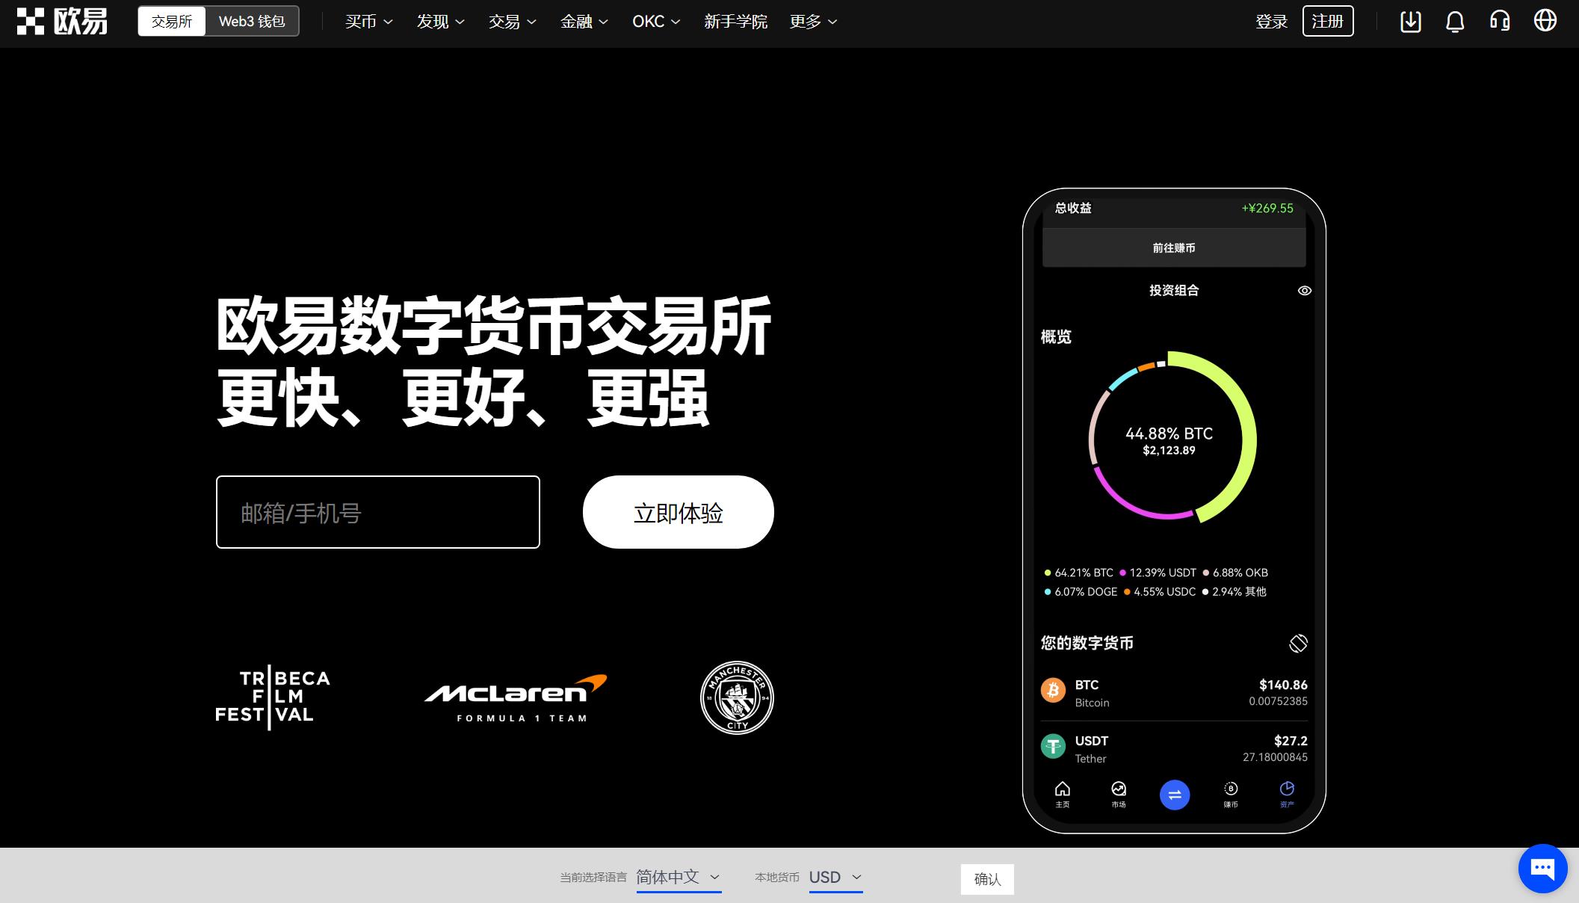Click the 注册 register button
1579x903 pixels.
[x=1329, y=21]
